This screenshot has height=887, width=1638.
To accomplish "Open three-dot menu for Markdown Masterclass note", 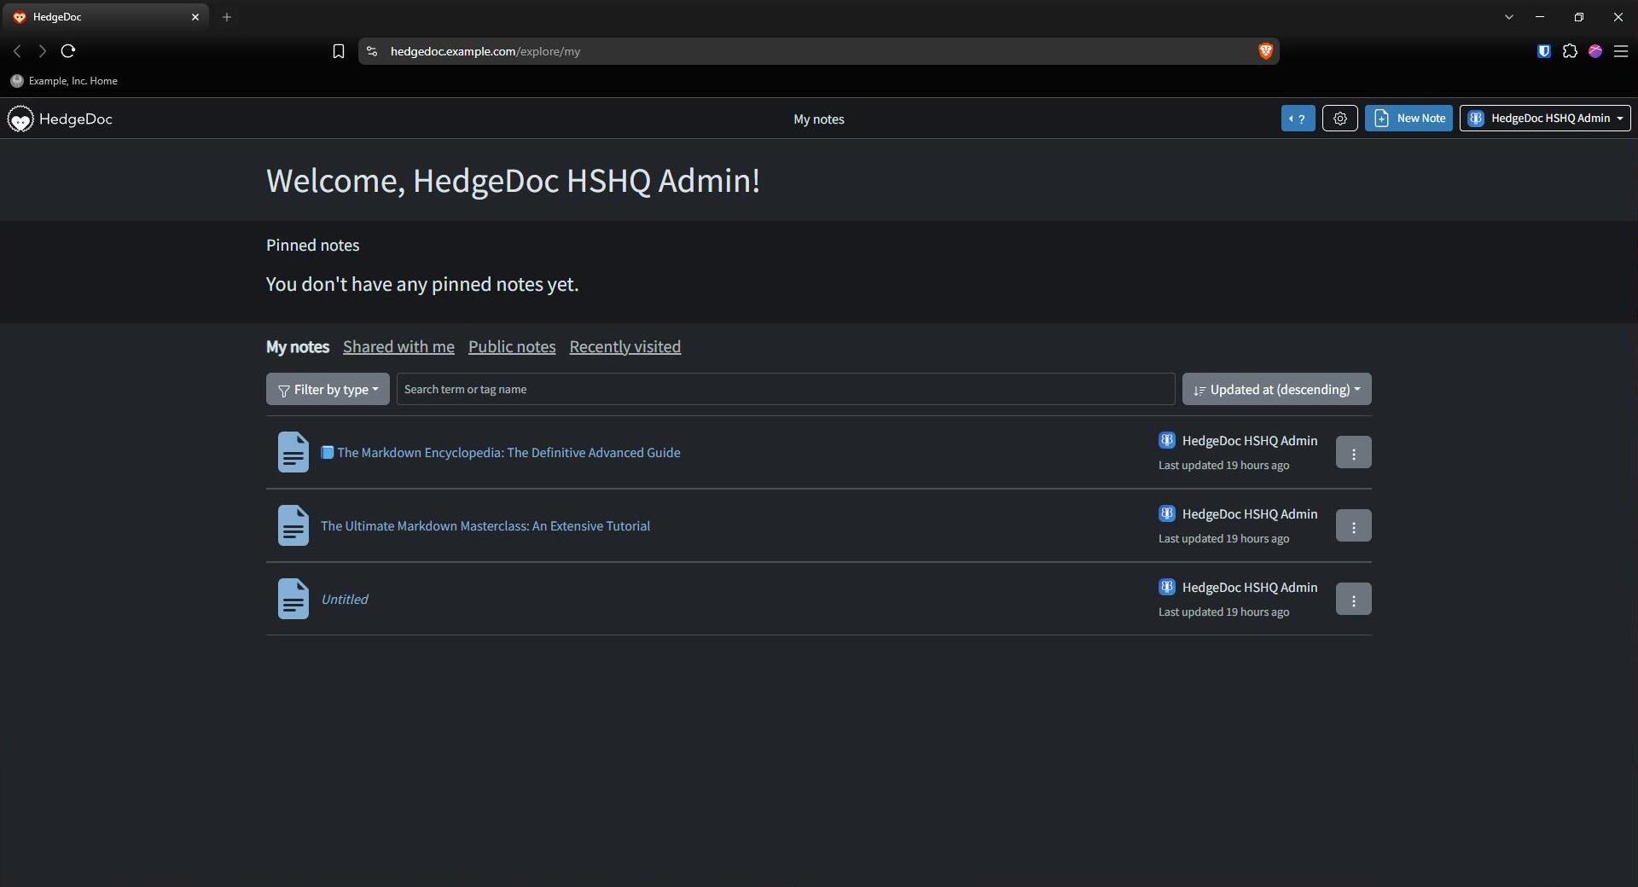I will click(1353, 525).
